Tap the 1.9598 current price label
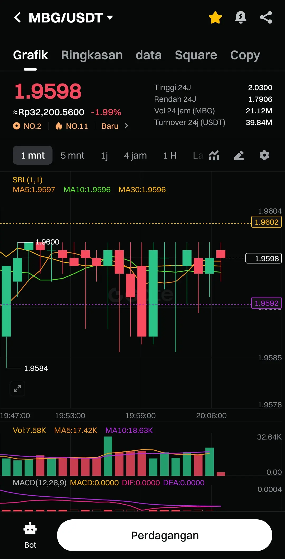Screen dimensions: 285x559 [264, 258]
